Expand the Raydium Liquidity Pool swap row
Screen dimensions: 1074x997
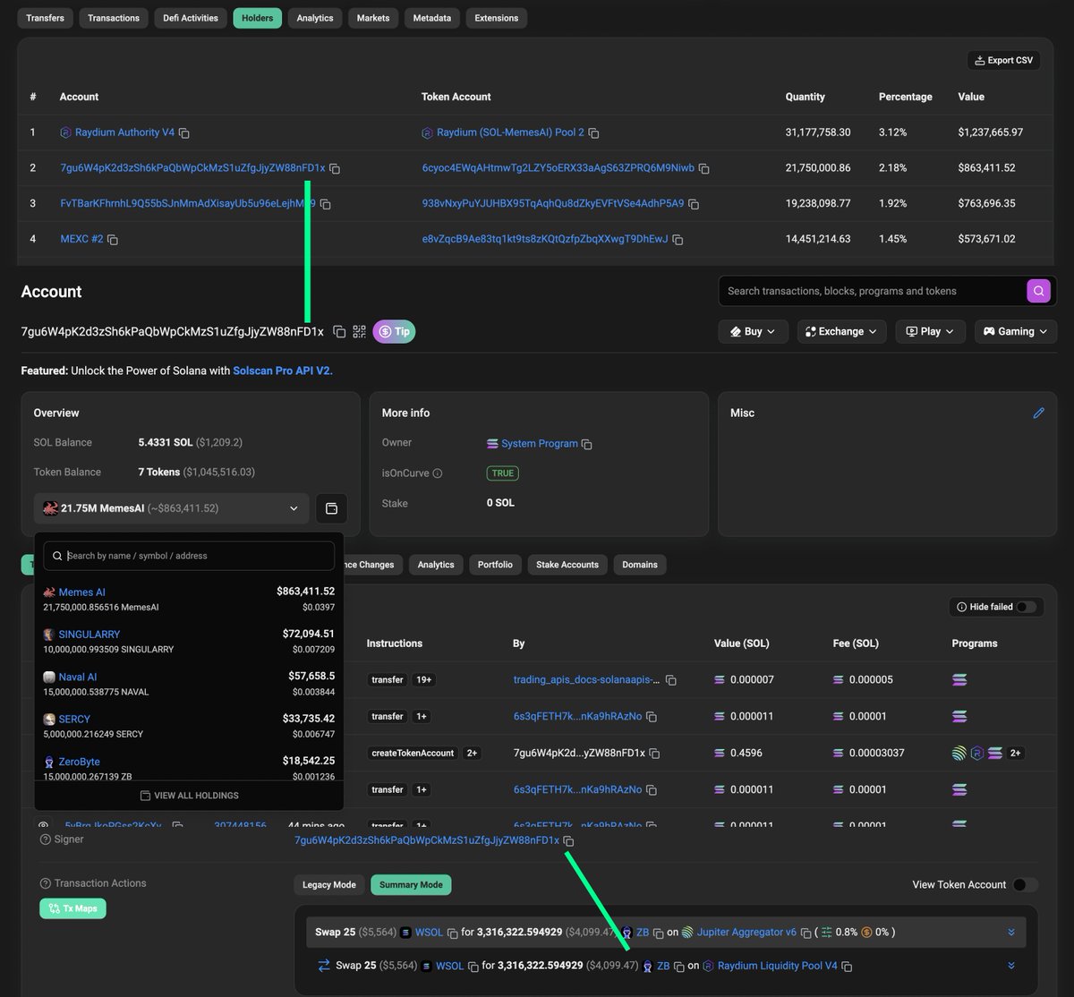1011,966
